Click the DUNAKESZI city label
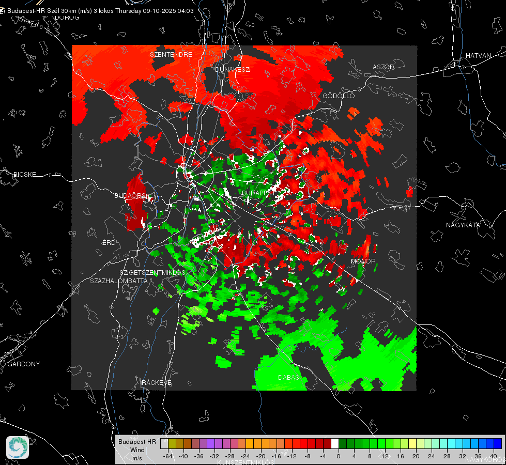Viewport: 506px width, 465px height. click(x=233, y=69)
